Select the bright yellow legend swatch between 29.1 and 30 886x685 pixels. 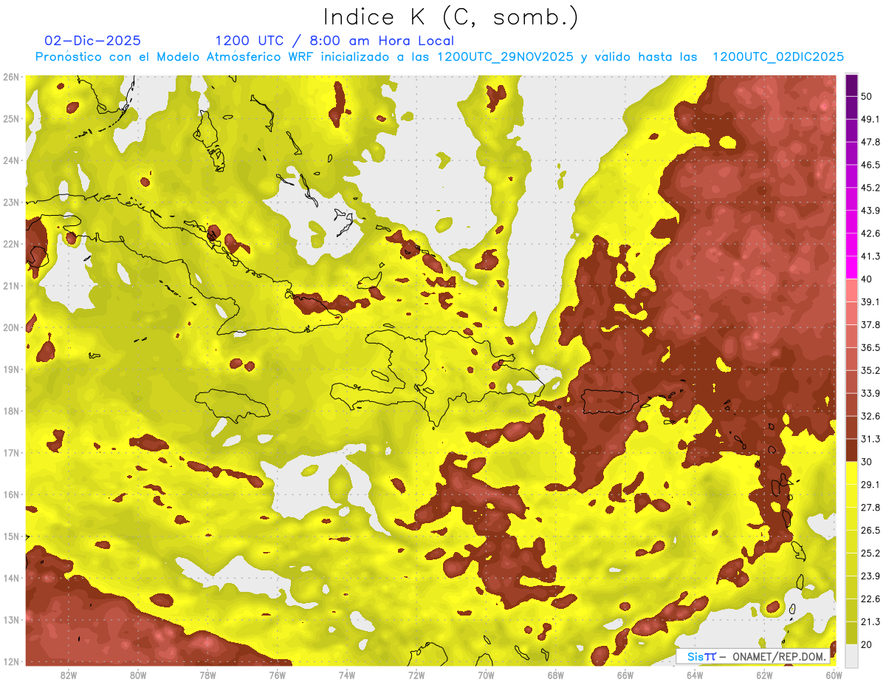[851, 473]
